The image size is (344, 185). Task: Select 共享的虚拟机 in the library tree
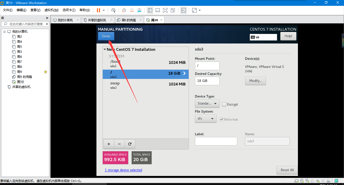coord(19,87)
